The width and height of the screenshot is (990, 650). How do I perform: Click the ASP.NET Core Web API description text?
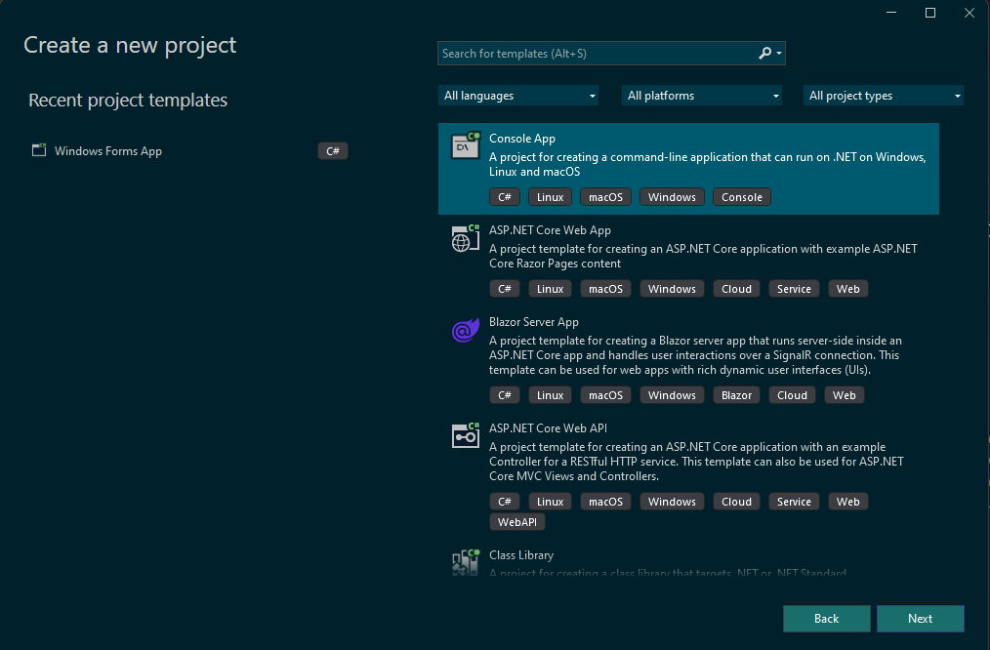[x=696, y=462]
